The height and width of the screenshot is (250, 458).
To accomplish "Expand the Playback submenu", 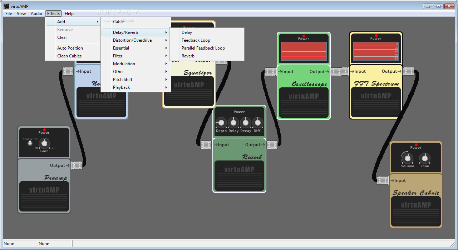I will coord(136,87).
